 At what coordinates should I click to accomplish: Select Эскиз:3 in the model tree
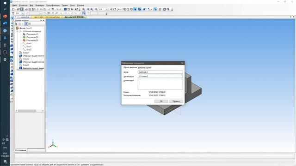tap(26, 65)
